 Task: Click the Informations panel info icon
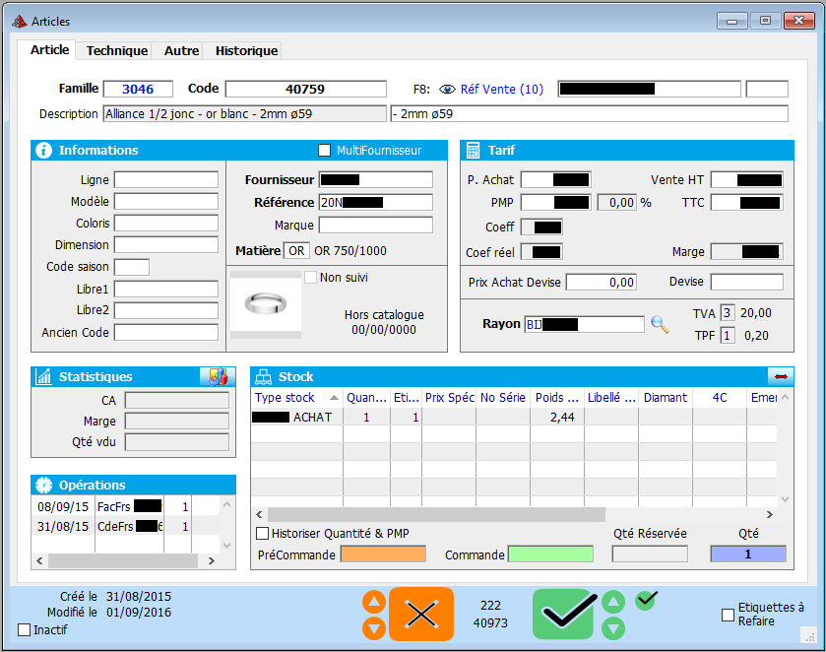pos(43,151)
